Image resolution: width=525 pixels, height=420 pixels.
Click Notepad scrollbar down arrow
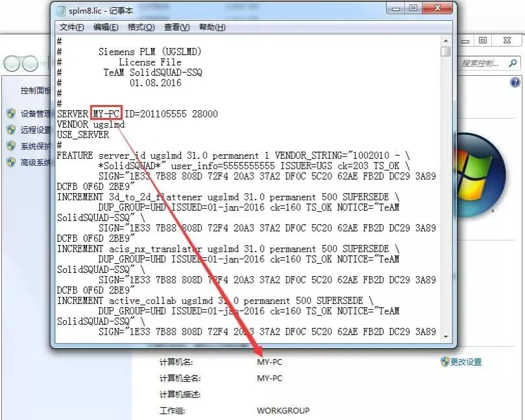pyautogui.click(x=446, y=336)
